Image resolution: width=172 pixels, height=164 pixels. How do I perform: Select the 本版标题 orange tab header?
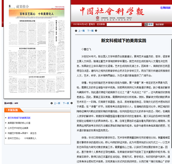(13, 110)
